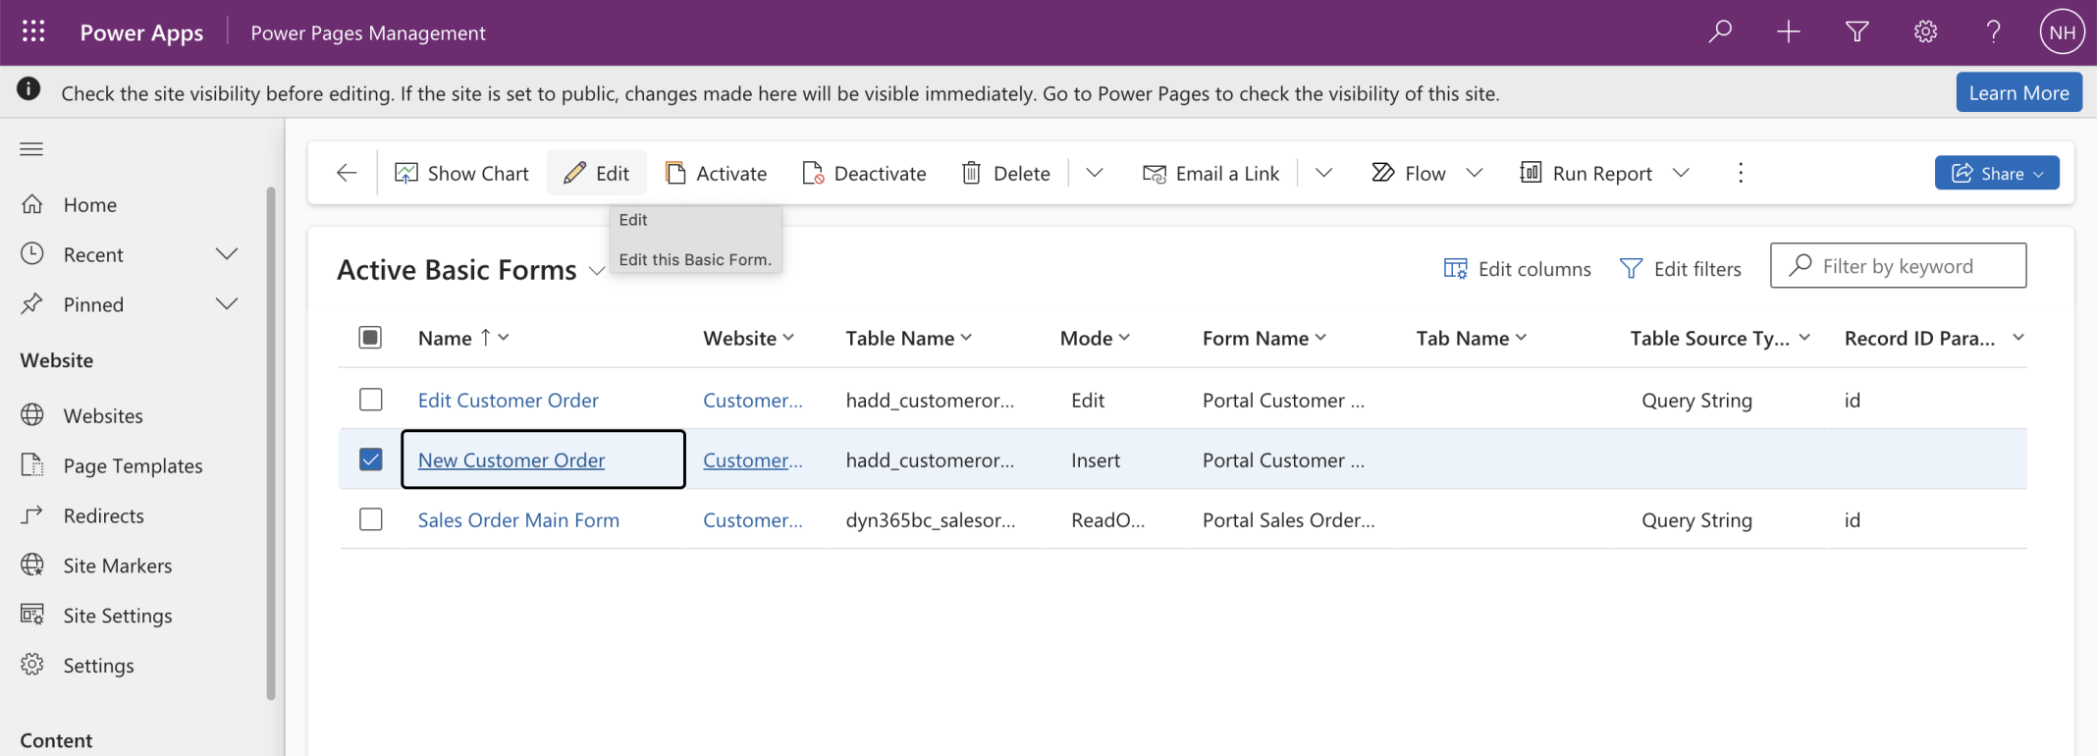Click the Learn More button
Viewport: 2097px width, 756px height.
[2017, 93]
